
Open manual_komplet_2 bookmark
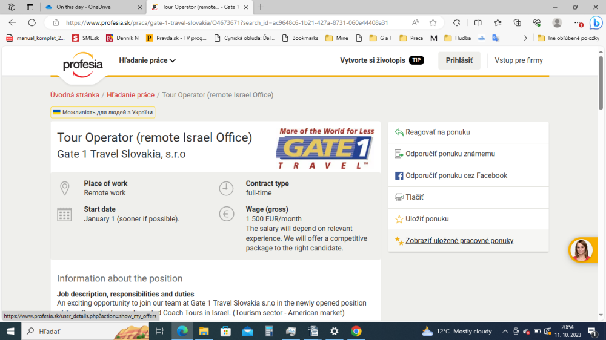[x=36, y=38]
